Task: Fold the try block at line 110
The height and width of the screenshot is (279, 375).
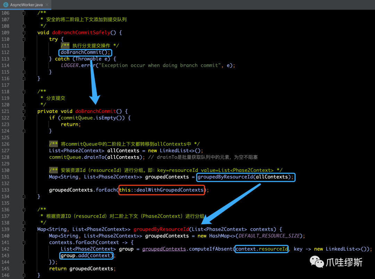Action: (24, 39)
